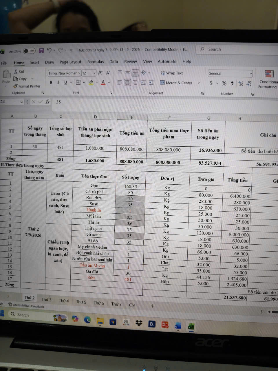The image size is (278, 371).
Task: Toggle Underline formatting
Action: pyautogui.click(x=65, y=82)
